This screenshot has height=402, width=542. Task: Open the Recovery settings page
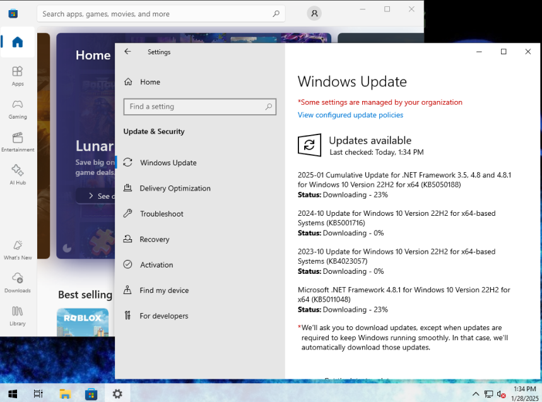click(154, 239)
